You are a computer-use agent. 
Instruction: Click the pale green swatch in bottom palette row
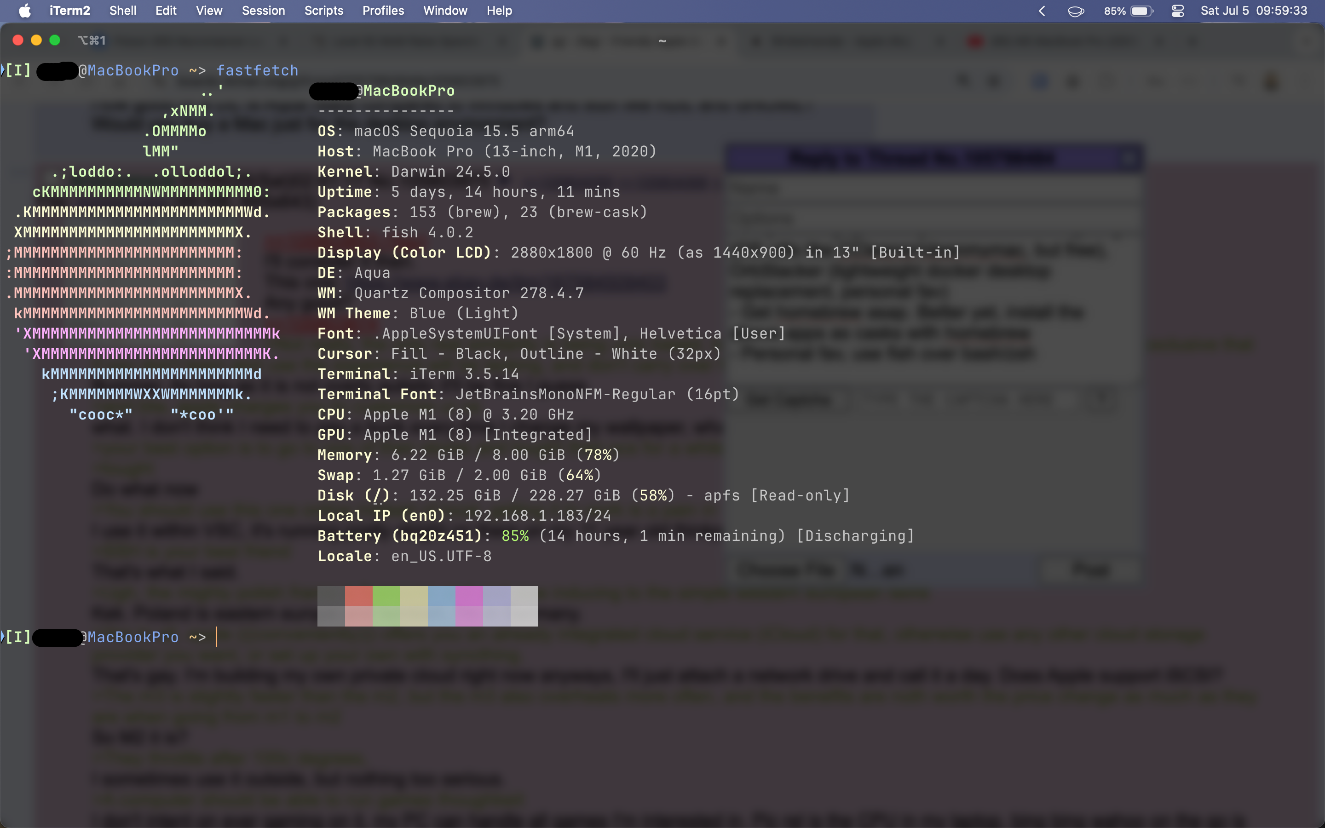(386, 616)
